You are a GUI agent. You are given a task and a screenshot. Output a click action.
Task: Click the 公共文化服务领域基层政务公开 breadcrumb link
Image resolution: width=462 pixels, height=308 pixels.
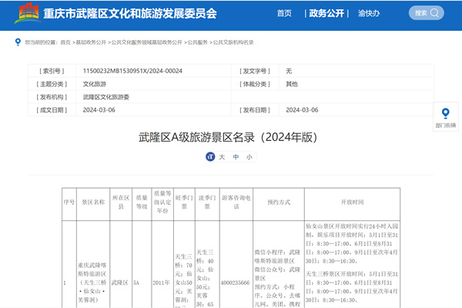point(147,42)
